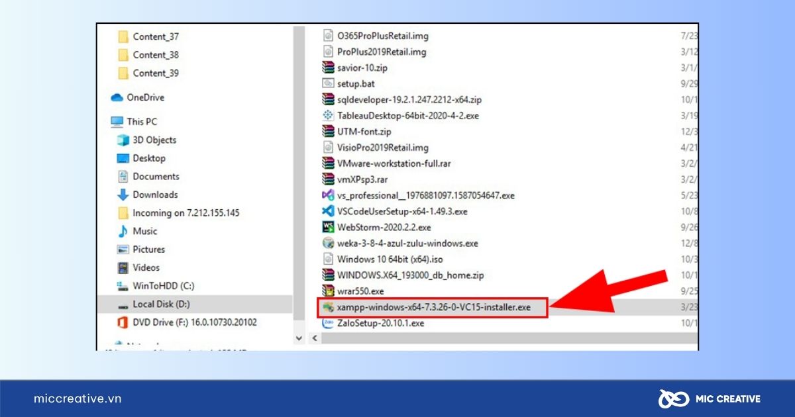Screen dimensions: 795x417
Task: Click the icon of weka-3-8-4-azul-zulu-windows.exe
Action: click(x=327, y=243)
